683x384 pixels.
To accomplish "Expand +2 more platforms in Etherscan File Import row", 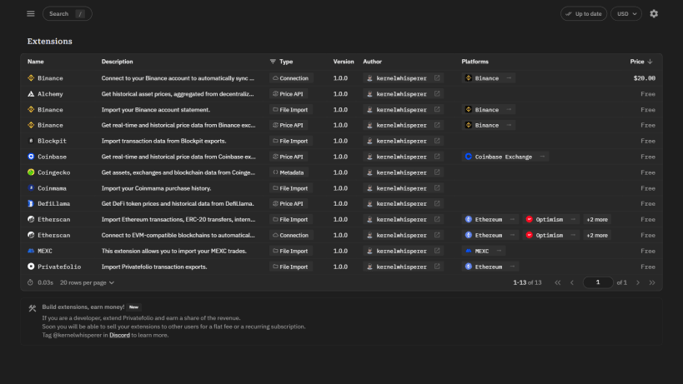I will (597, 220).
